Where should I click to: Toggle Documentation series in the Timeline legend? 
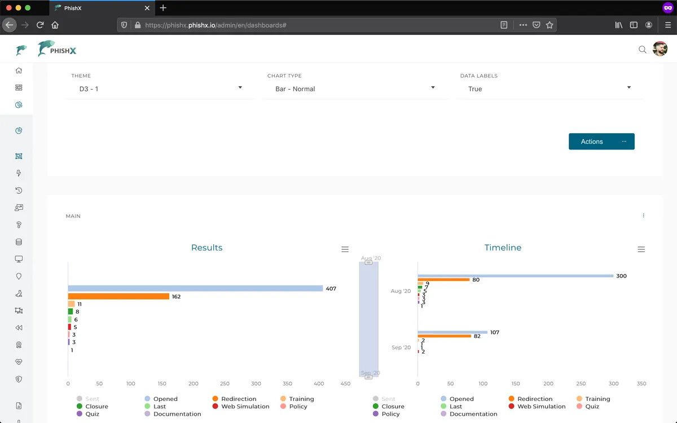469,414
